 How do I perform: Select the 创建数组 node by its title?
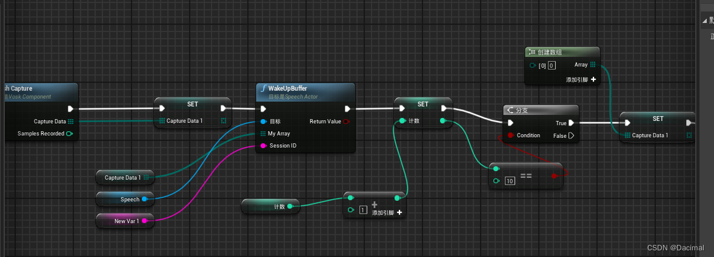pyautogui.click(x=550, y=52)
